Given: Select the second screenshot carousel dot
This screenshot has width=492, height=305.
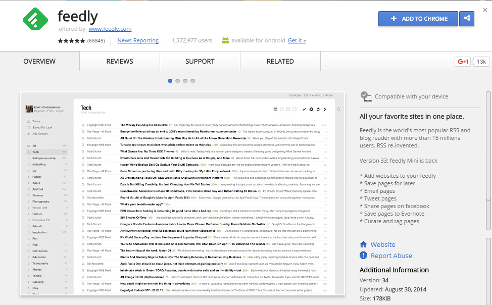Looking at the screenshot, I should (x=178, y=81).
